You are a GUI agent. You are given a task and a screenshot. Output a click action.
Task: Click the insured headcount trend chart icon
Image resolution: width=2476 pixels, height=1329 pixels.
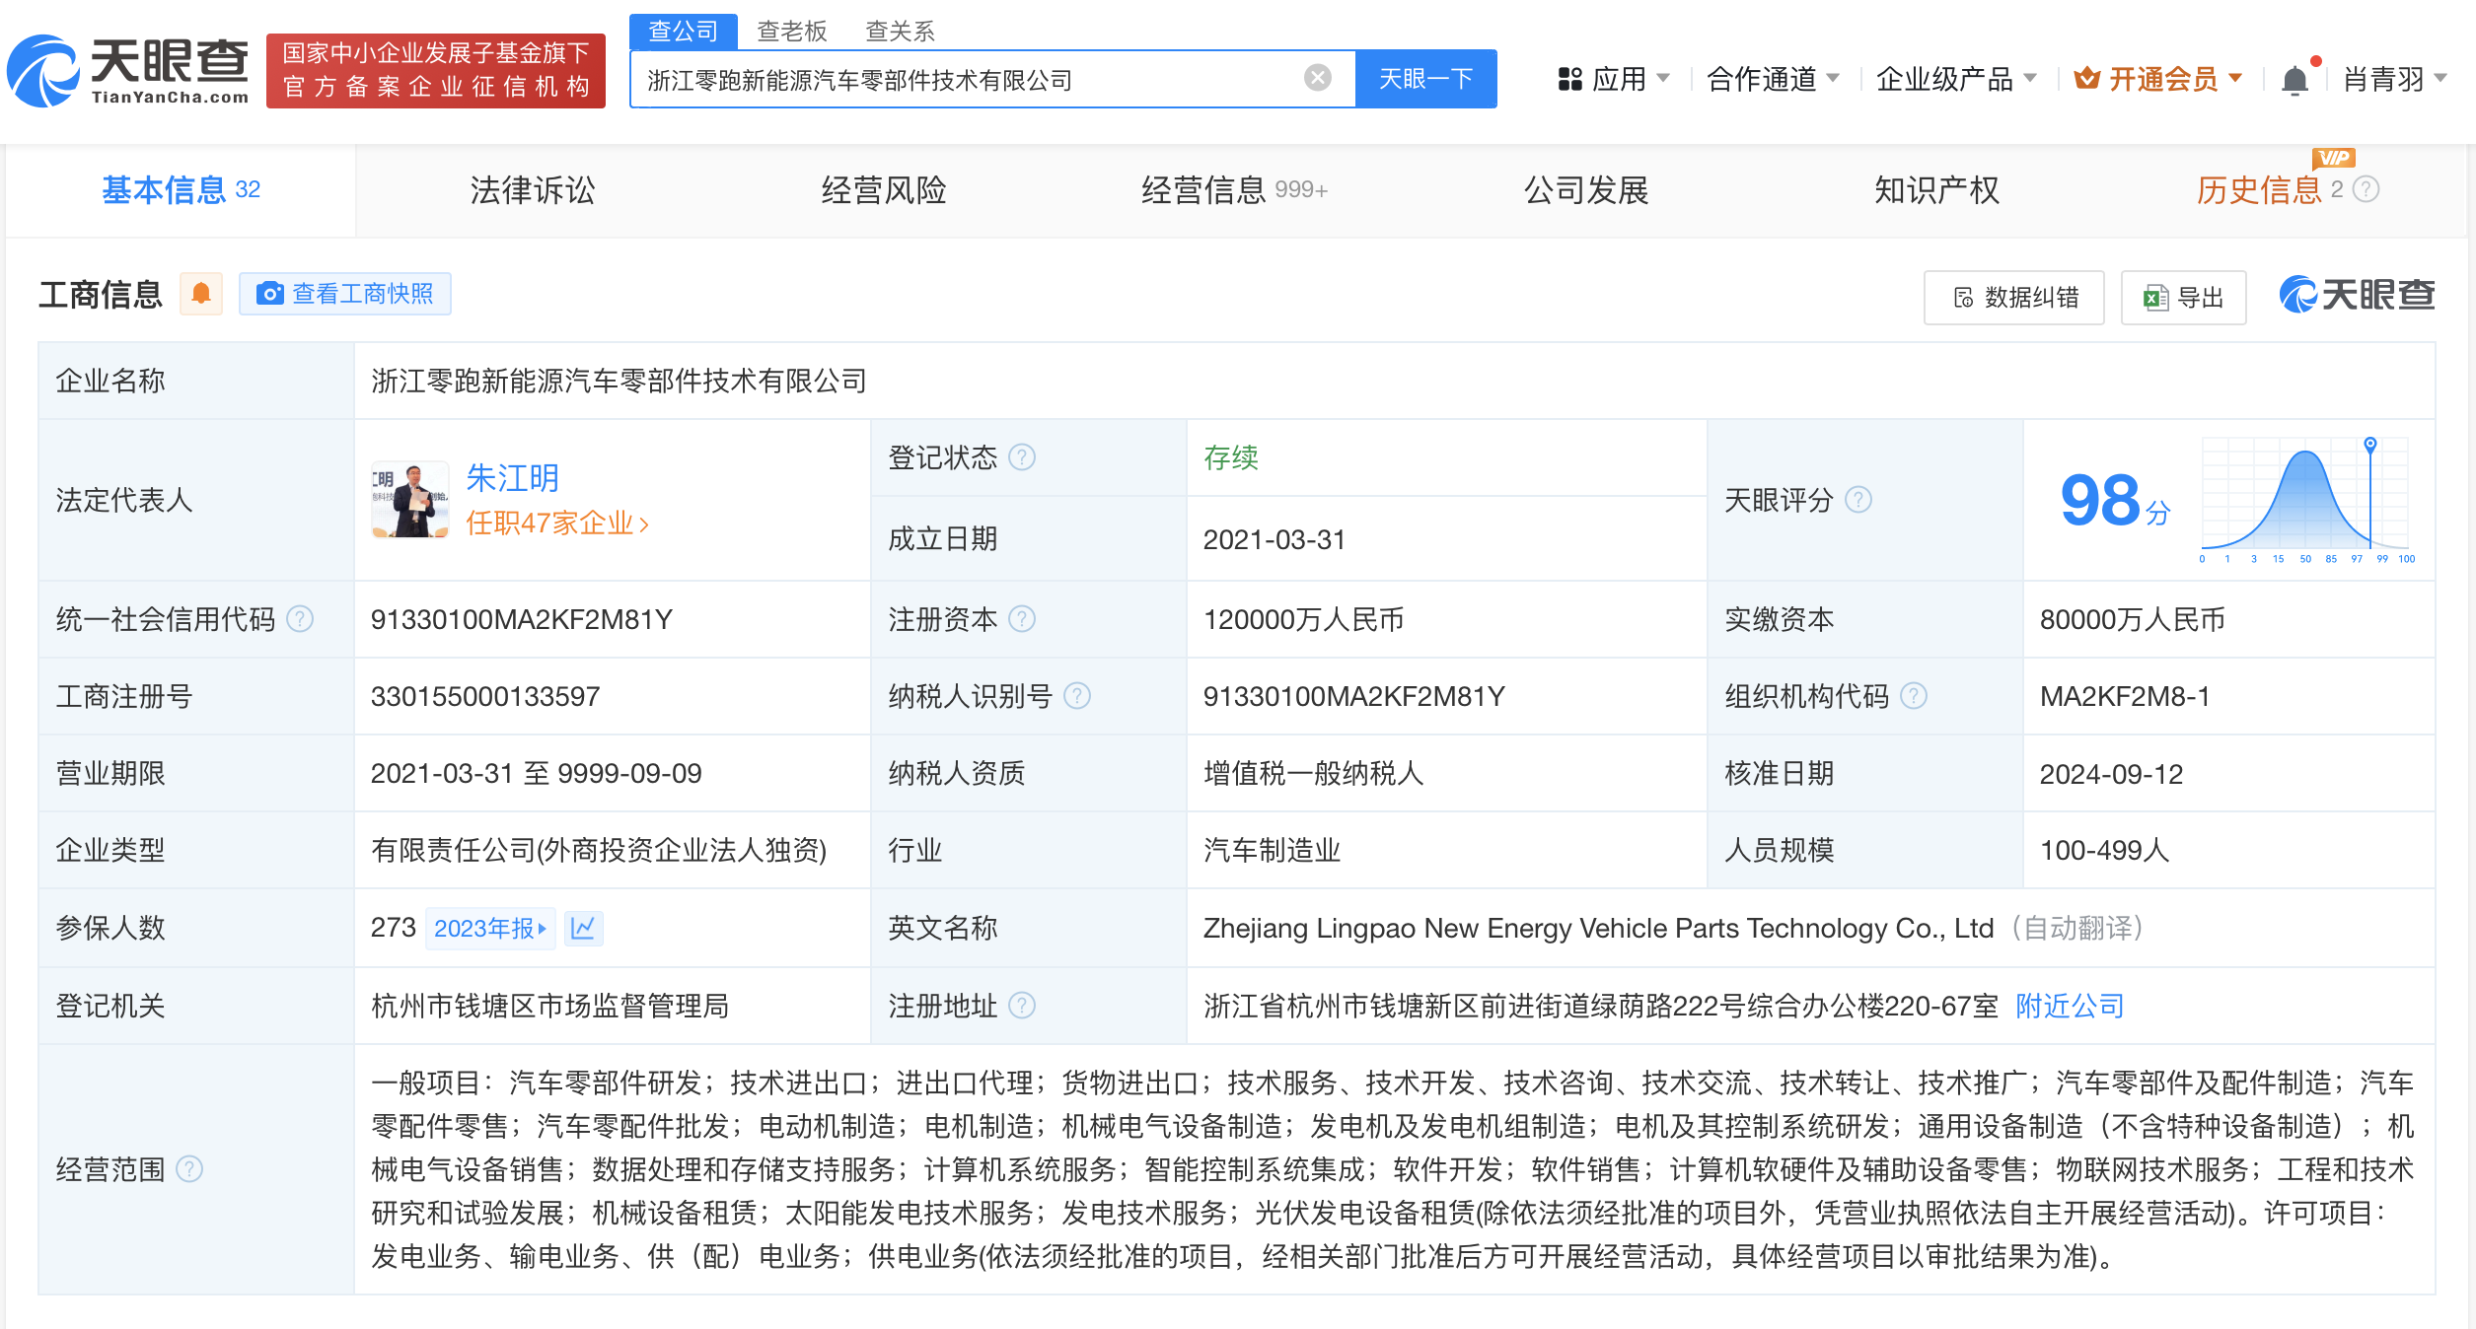click(583, 928)
